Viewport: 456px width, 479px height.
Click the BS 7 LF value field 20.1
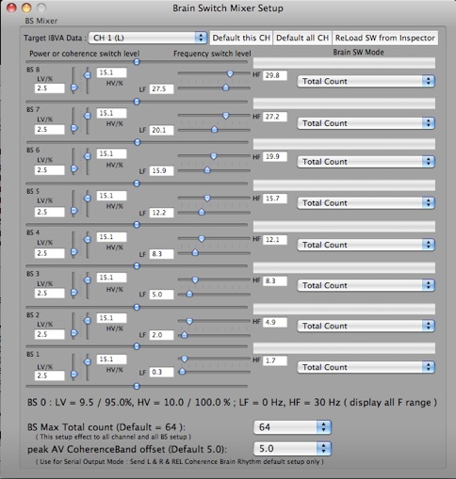(161, 130)
